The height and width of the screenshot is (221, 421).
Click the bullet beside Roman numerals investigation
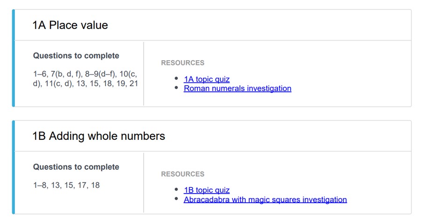[x=176, y=88]
